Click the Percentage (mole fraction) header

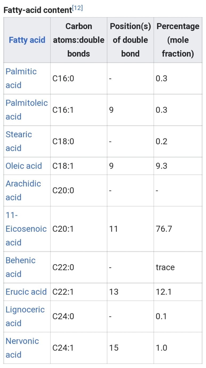(x=178, y=40)
